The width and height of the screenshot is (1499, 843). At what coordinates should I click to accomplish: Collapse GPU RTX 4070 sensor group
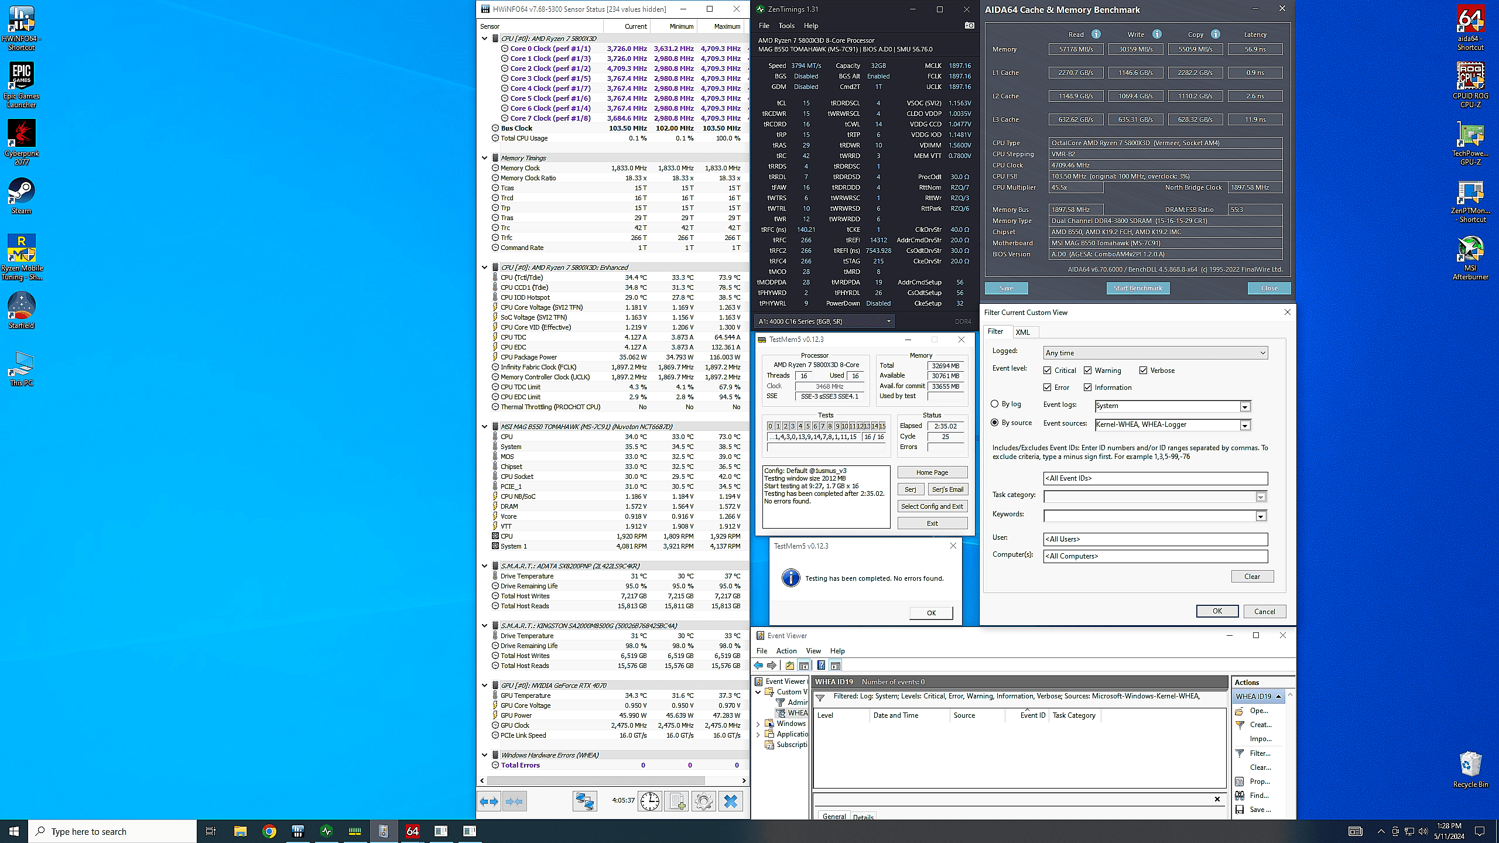[x=484, y=686]
